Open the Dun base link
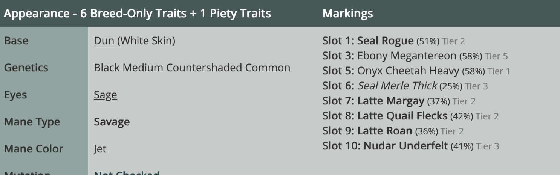Image resolution: width=560 pixels, height=175 pixels. [104, 41]
